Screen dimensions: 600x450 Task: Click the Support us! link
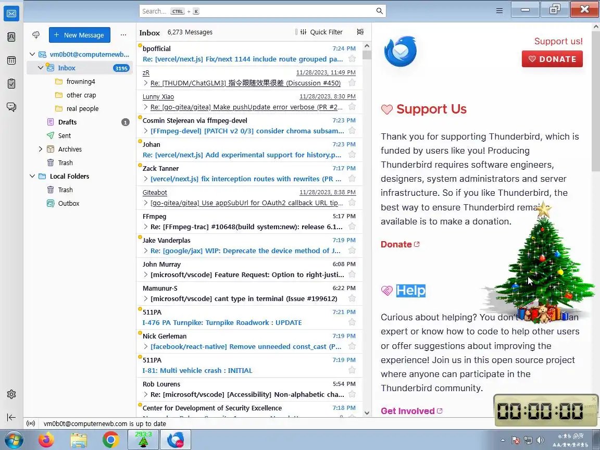click(558, 41)
